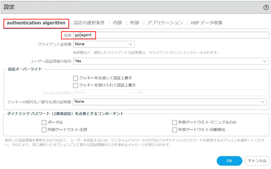The height and width of the screenshot is (169, 271).
Task: Open the 設定の選択条件 tab
Action: point(89,23)
